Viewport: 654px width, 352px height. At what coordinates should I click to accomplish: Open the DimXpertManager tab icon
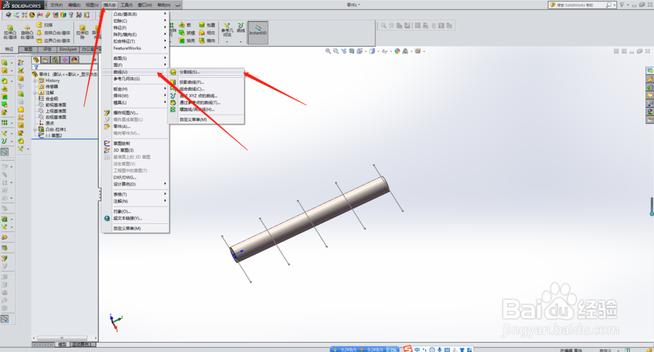coord(65,60)
